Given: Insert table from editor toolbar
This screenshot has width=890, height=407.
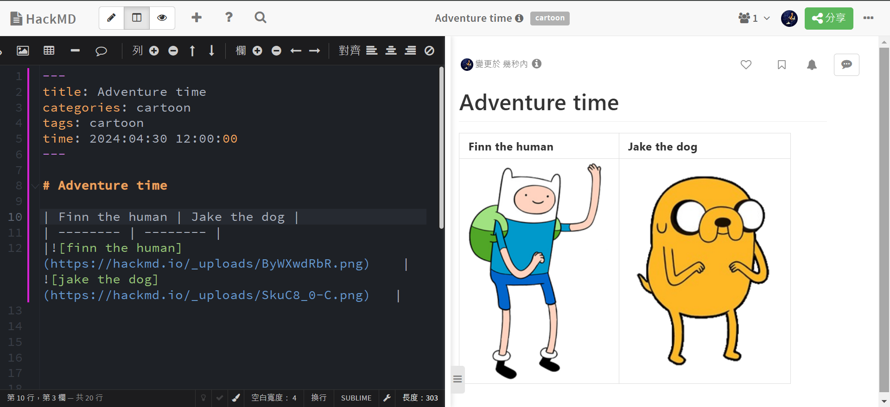Looking at the screenshot, I should coord(49,50).
